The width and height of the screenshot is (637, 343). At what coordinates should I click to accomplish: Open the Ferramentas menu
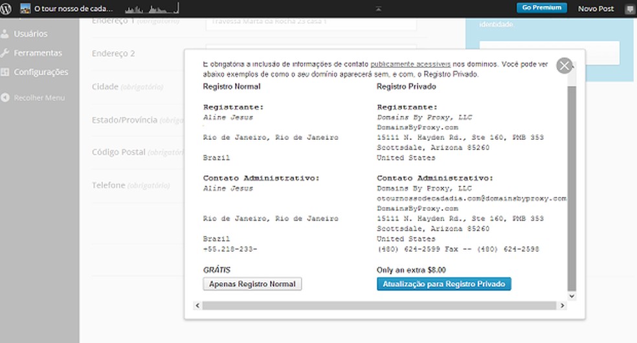(38, 53)
